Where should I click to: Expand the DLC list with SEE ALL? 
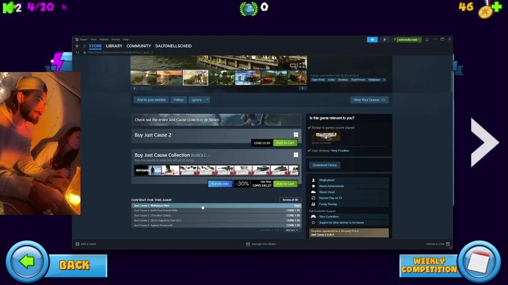(x=292, y=230)
